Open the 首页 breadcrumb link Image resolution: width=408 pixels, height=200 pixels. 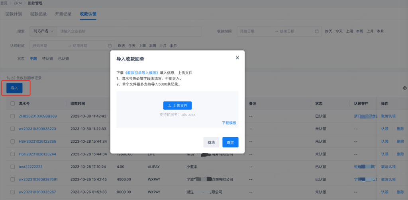tap(4, 3)
